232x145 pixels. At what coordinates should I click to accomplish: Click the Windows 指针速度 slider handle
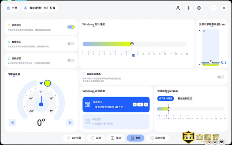[x=132, y=44]
